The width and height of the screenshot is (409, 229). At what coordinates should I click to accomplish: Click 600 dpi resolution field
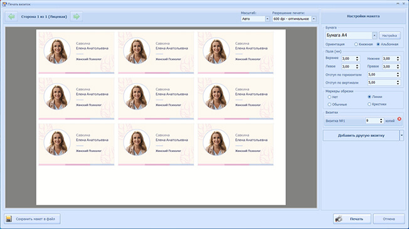[292, 19]
